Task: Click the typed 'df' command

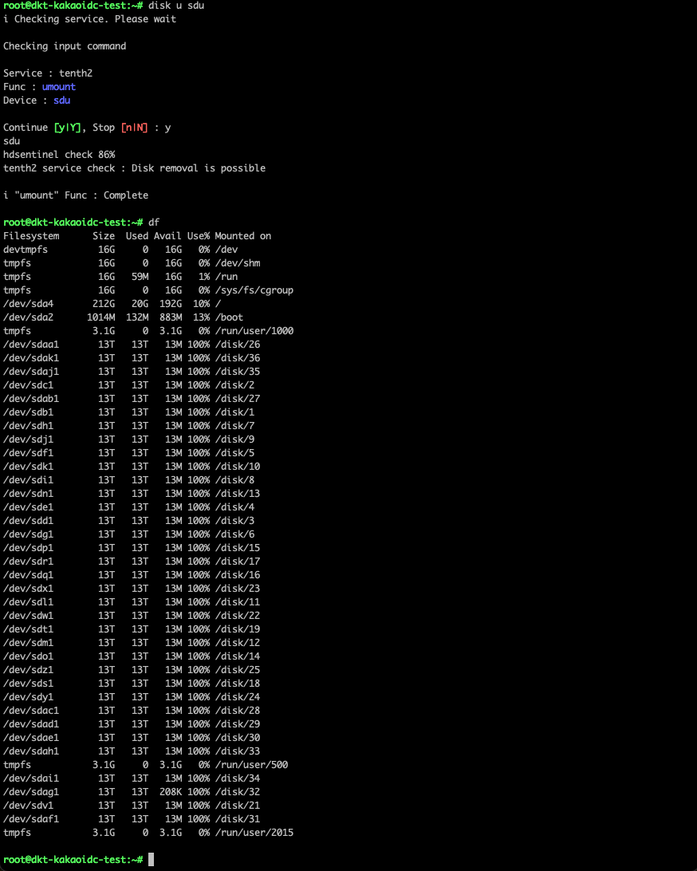Action: tap(154, 223)
